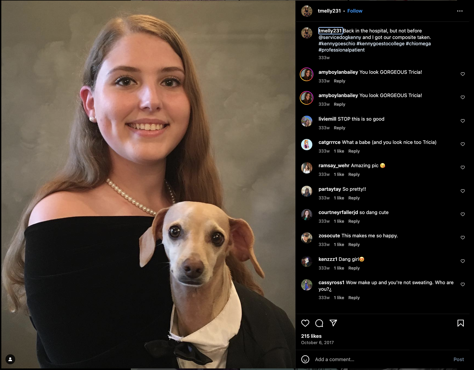
Task: Like liviemill's comment heart
Action: point(463,121)
